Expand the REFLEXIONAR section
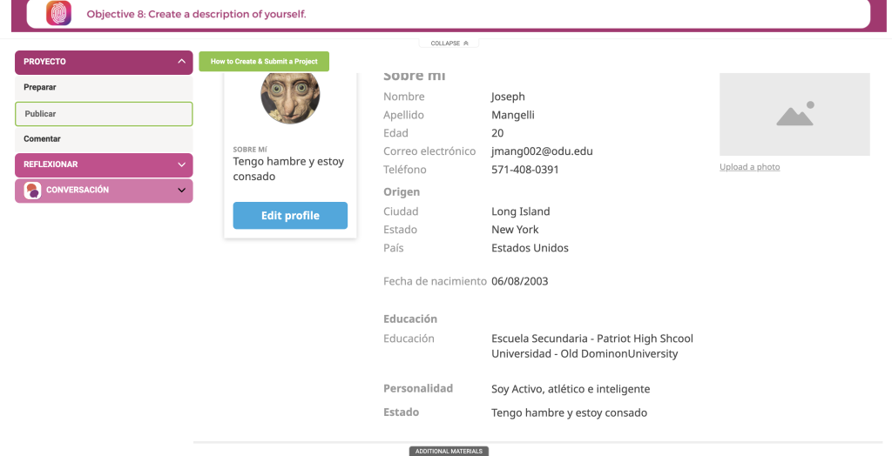The height and width of the screenshot is (456, 892). tap(104, 164)
